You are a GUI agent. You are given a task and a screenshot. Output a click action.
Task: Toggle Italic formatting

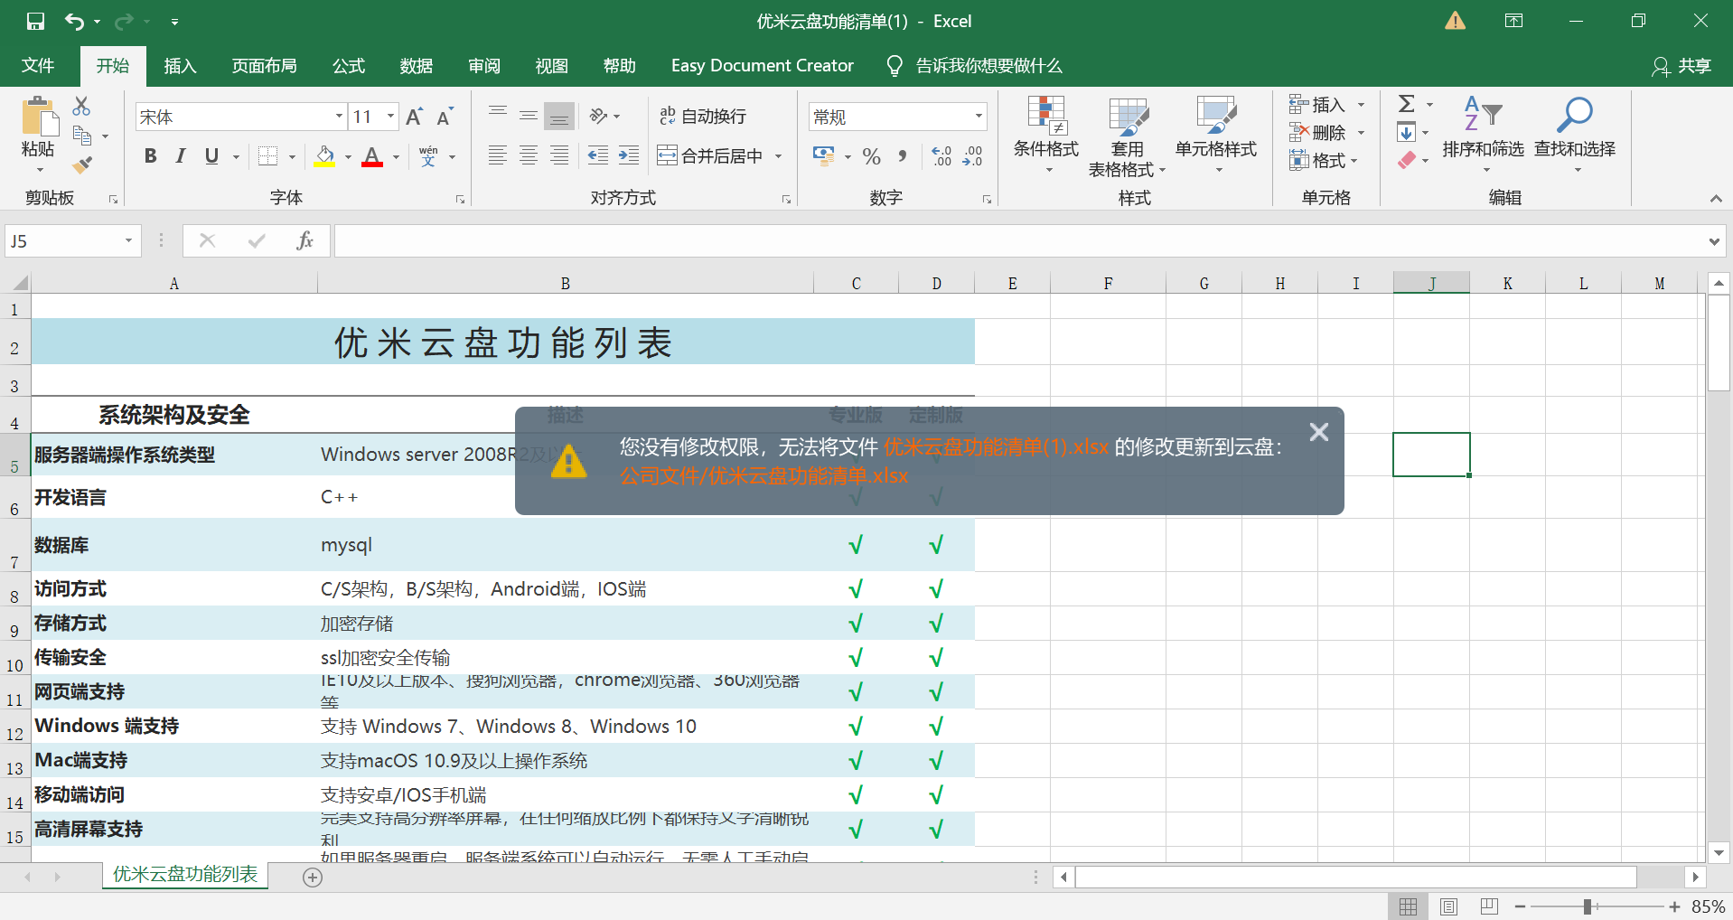(181, 156)
